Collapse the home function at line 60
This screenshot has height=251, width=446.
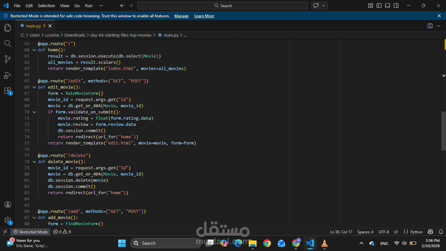34,50
